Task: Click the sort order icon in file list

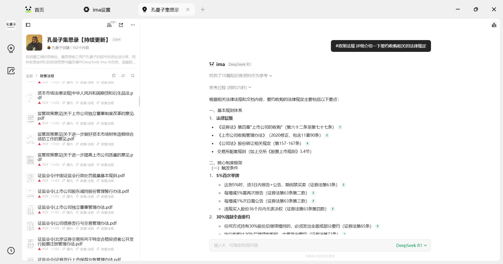Action: 123,76
